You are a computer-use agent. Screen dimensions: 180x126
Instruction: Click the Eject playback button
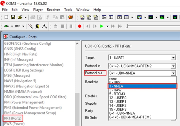tap(55, 26)
